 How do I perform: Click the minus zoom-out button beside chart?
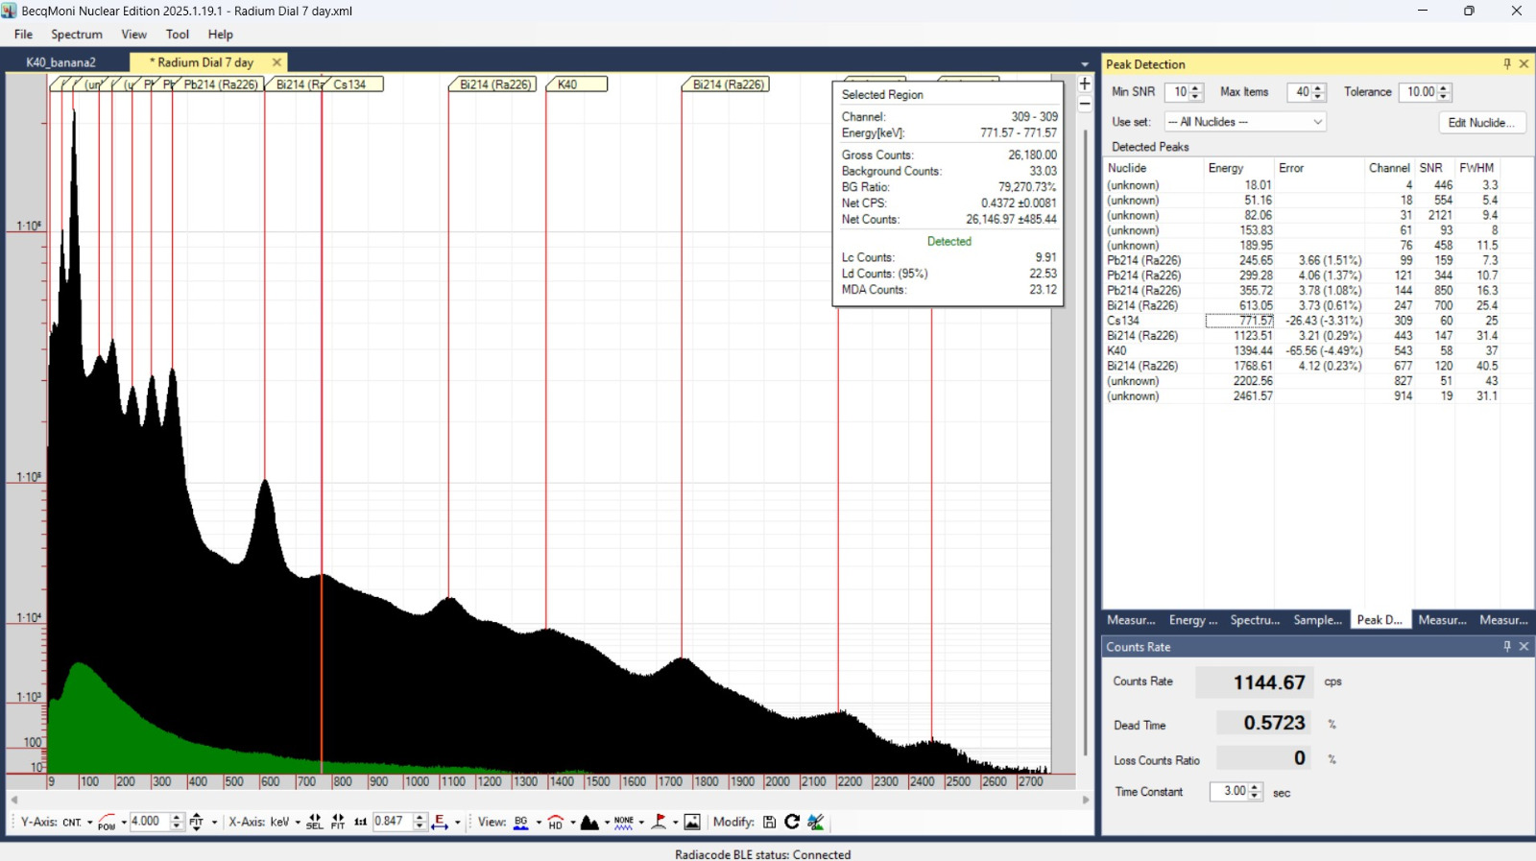click(x=1085, y=104)
